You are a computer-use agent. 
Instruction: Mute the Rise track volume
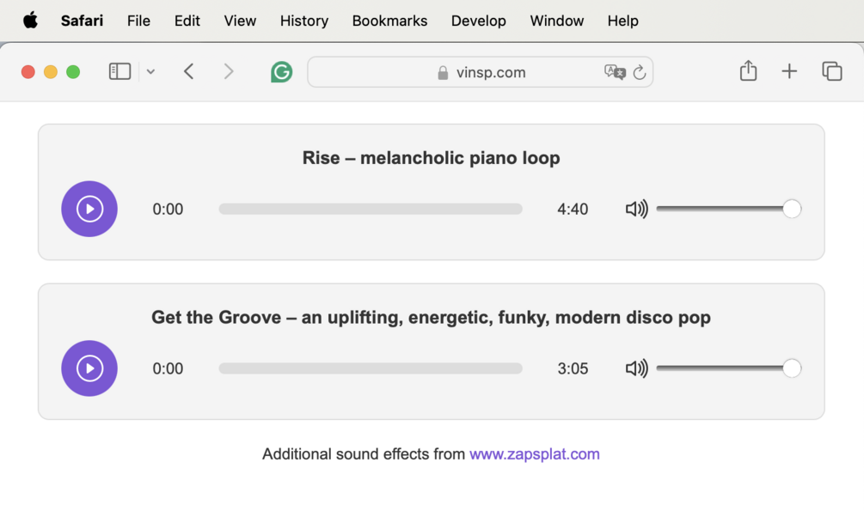[636, 208]
